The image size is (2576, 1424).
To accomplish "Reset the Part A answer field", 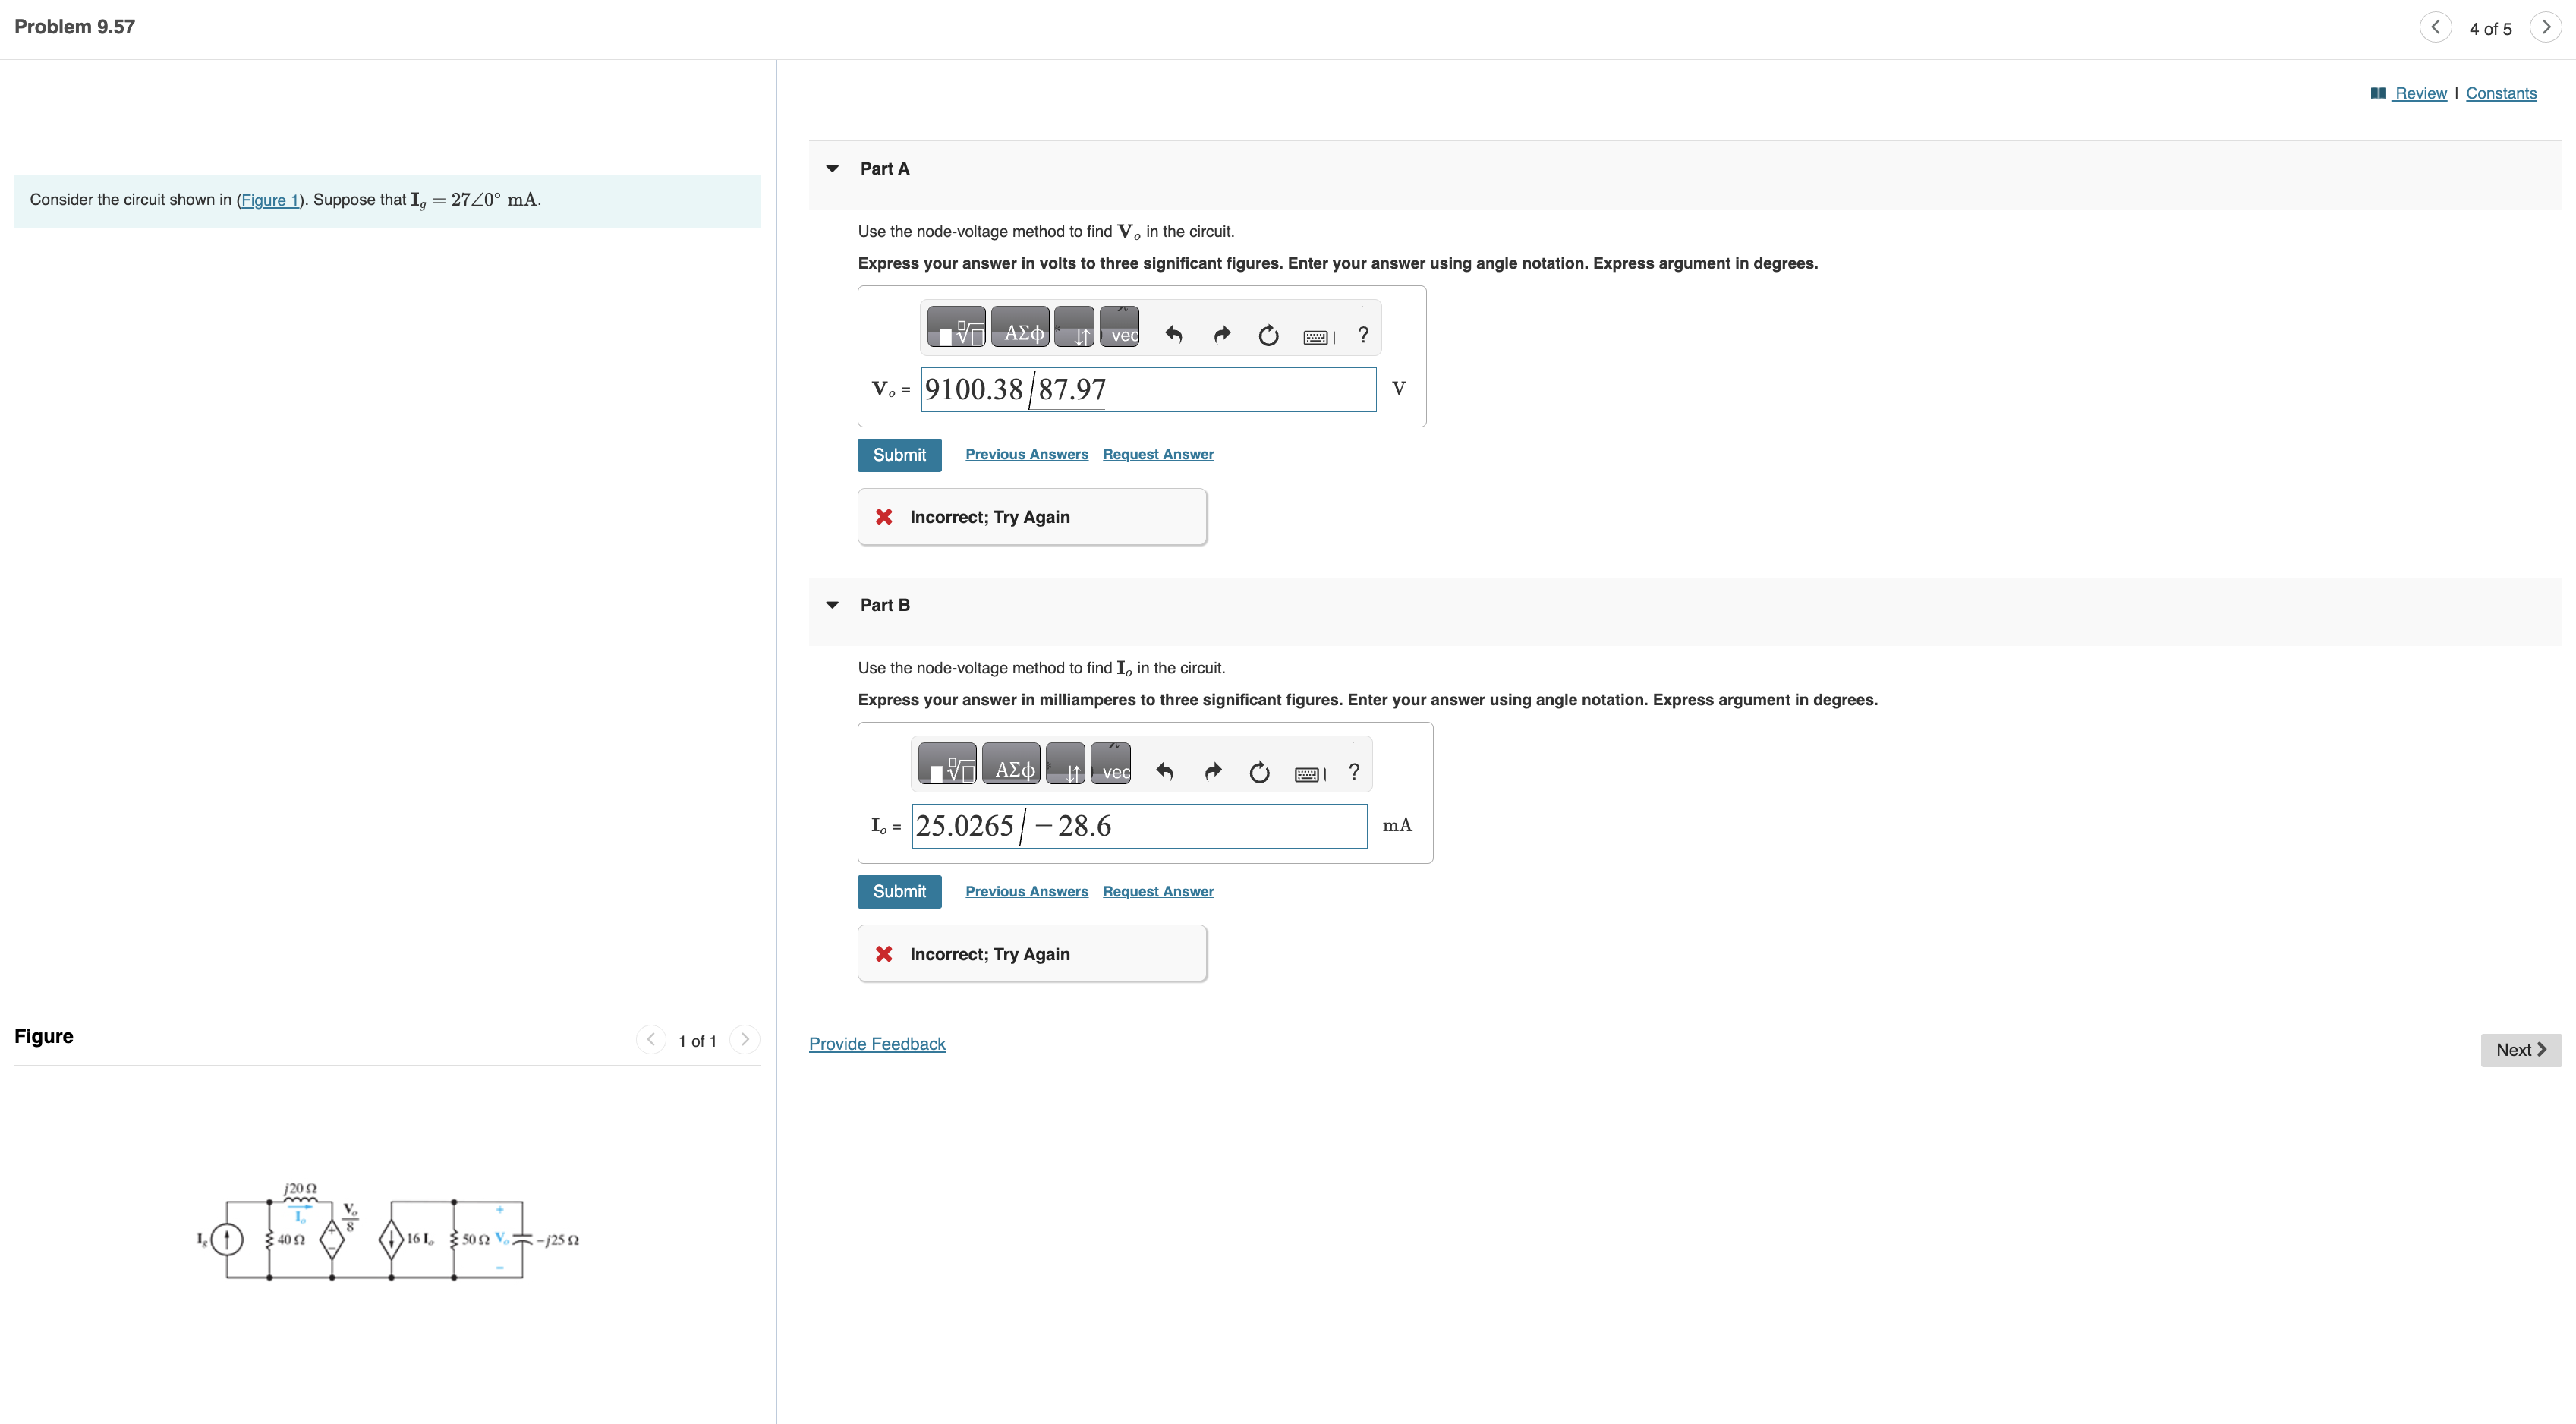I will click(x=1268, y=335).
